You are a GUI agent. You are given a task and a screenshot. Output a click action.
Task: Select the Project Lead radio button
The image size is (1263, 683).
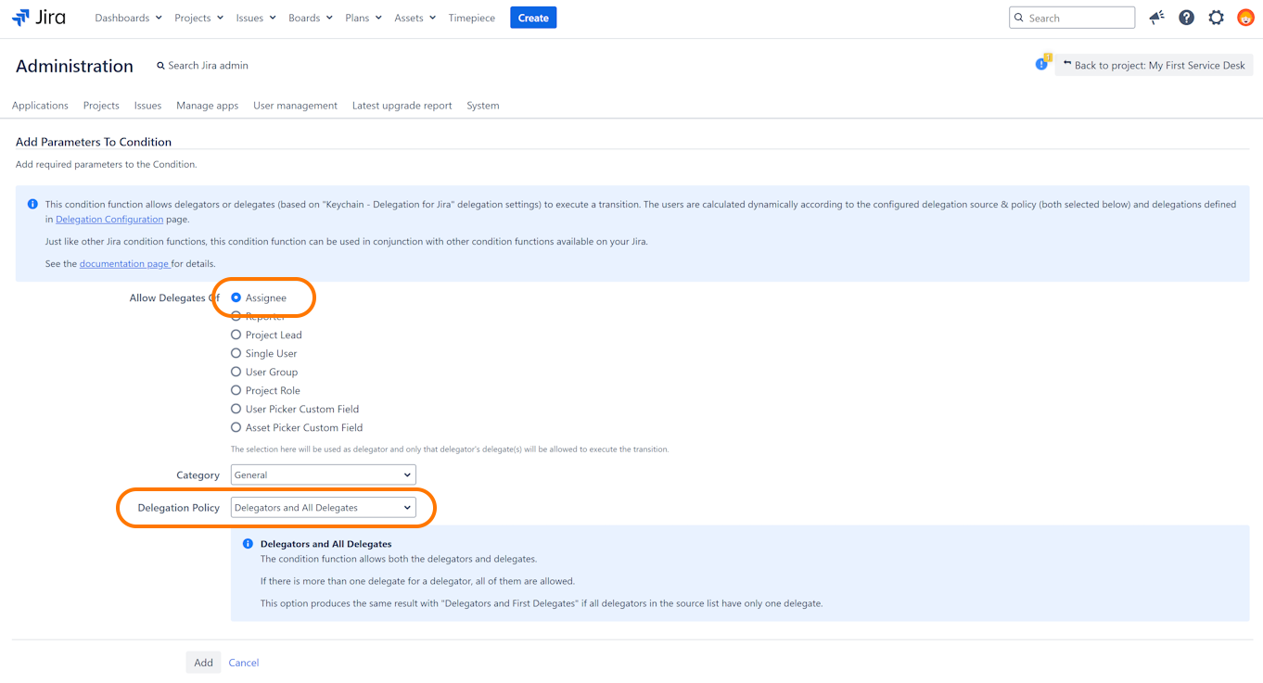click(x=236, y=335)
